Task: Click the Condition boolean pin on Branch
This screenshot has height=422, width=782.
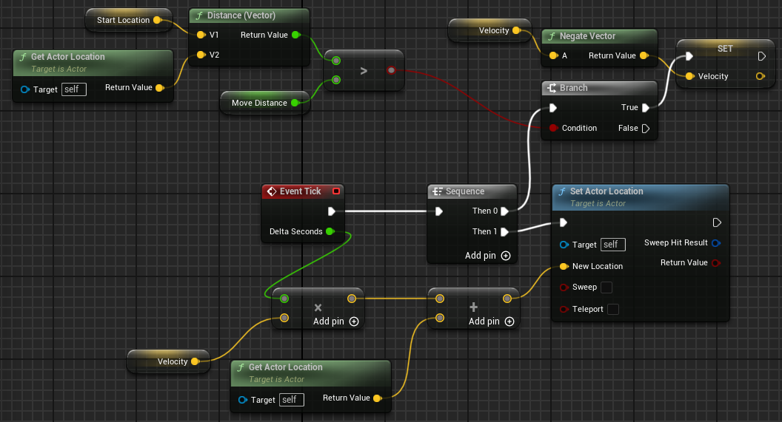Action: 553,128
